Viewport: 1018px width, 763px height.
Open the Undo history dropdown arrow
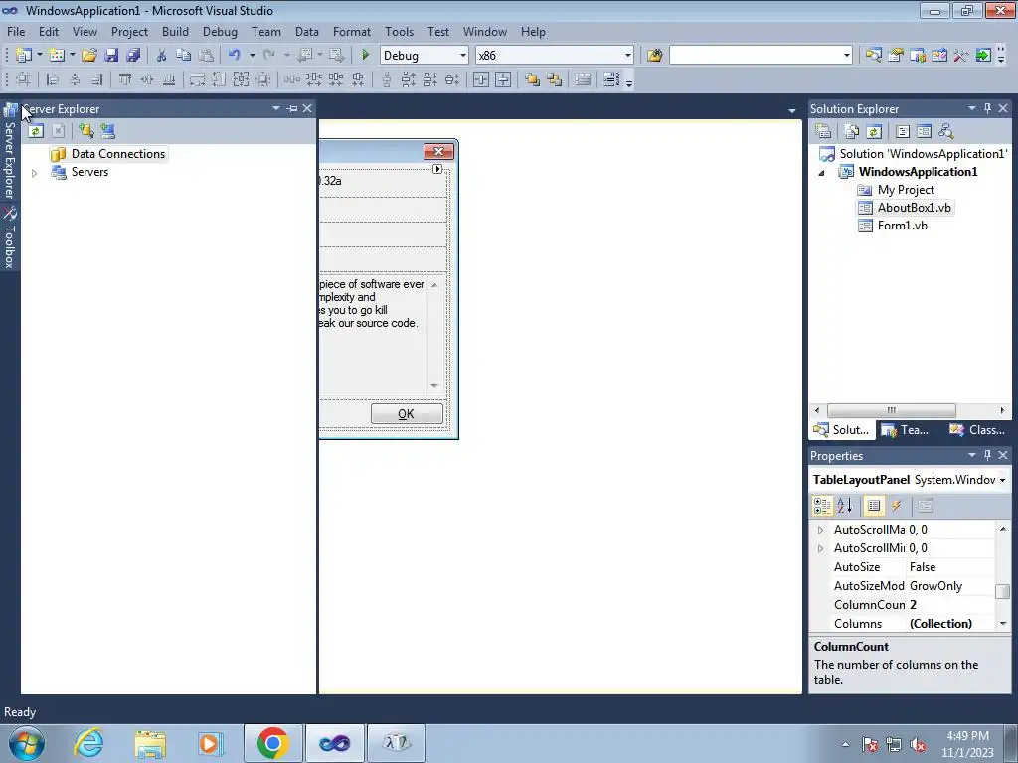point(252,56)
